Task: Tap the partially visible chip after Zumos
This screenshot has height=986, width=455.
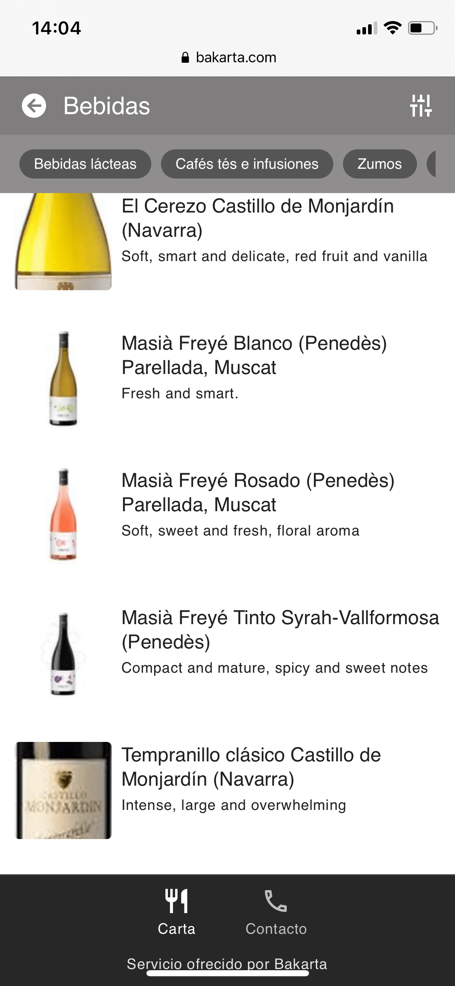Action: pyautogui.click(x=432, y=164)
